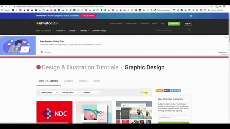Open the Chrome three-dot menu

[x=228, y=6]
